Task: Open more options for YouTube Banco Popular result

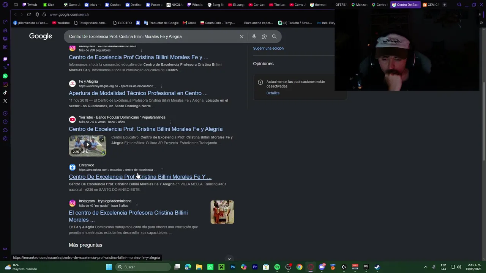Action: pyautogui.click(x=170, y=122)
